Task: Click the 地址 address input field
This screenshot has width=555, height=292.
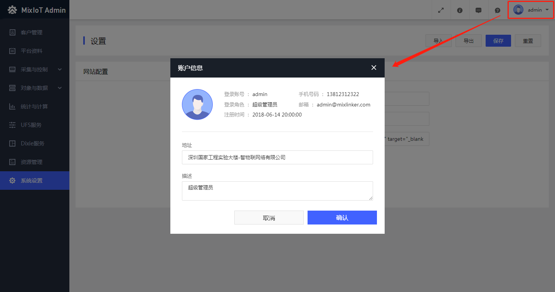Action: [x=277, y=157]
